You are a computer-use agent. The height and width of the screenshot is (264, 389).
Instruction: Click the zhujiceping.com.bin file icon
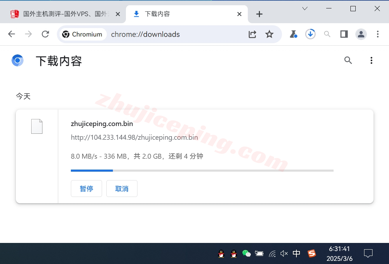pos(37,126)
